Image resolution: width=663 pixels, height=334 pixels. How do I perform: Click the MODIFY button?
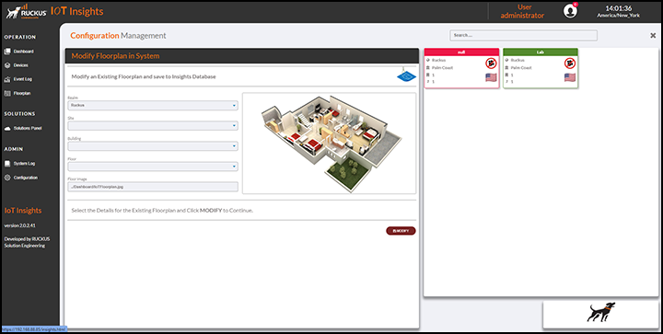[401, 231]
